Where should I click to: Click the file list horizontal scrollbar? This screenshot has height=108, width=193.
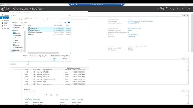coord(43,53)
